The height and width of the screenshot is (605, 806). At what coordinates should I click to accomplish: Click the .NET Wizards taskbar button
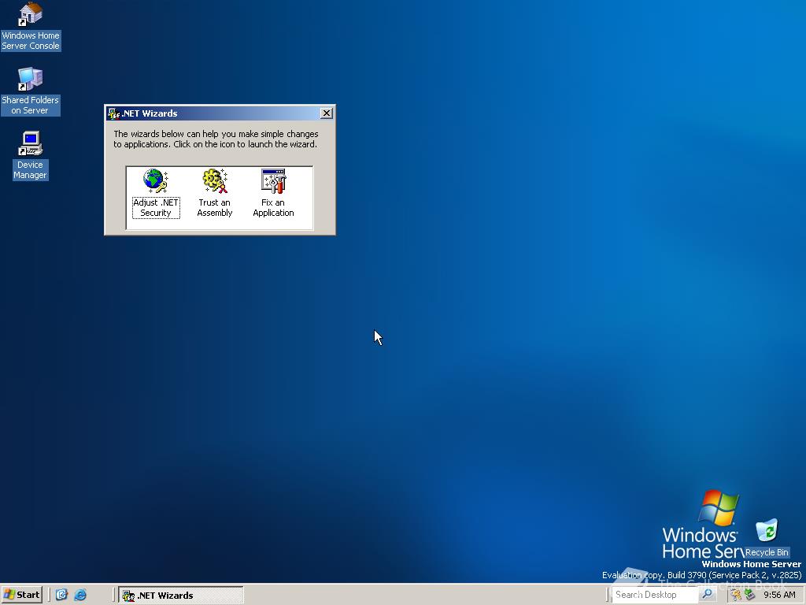tap(181, 596)
